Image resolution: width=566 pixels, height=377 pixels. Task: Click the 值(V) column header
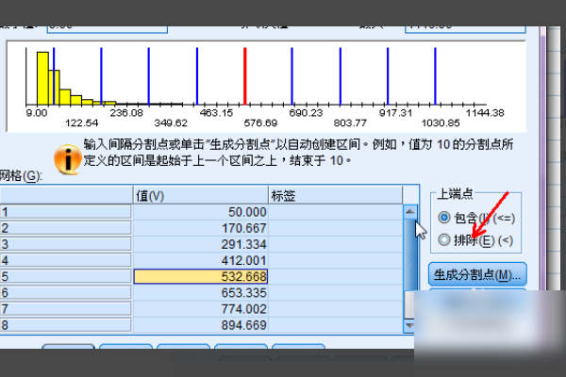[201, 194]
